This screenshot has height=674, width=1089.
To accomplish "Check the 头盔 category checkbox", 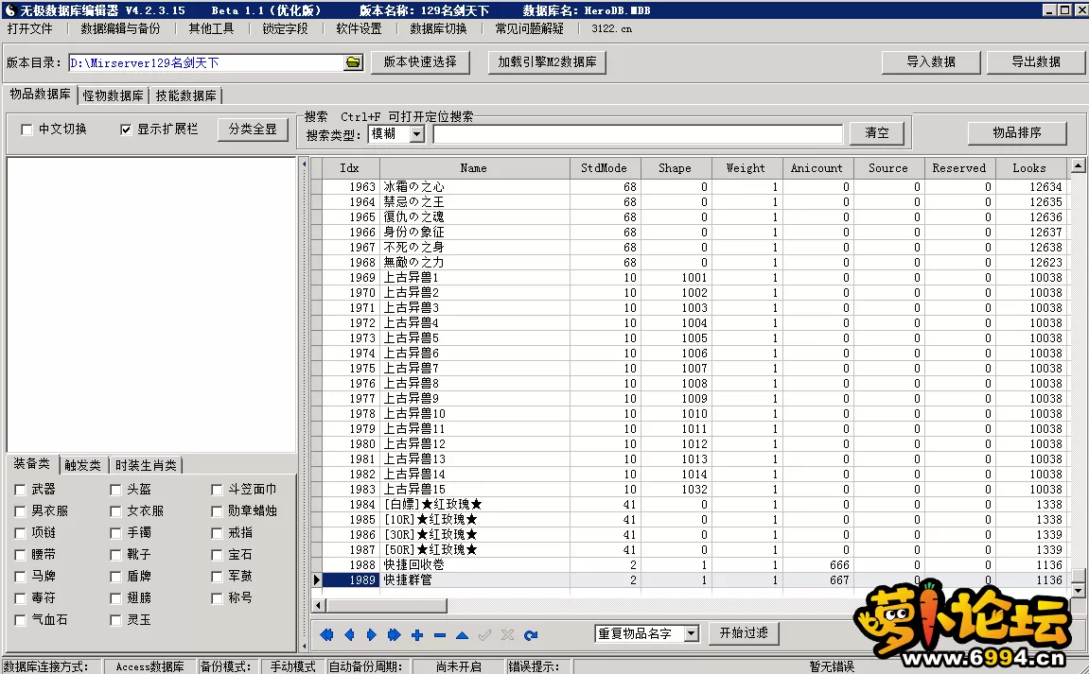I will pos(115,490).
